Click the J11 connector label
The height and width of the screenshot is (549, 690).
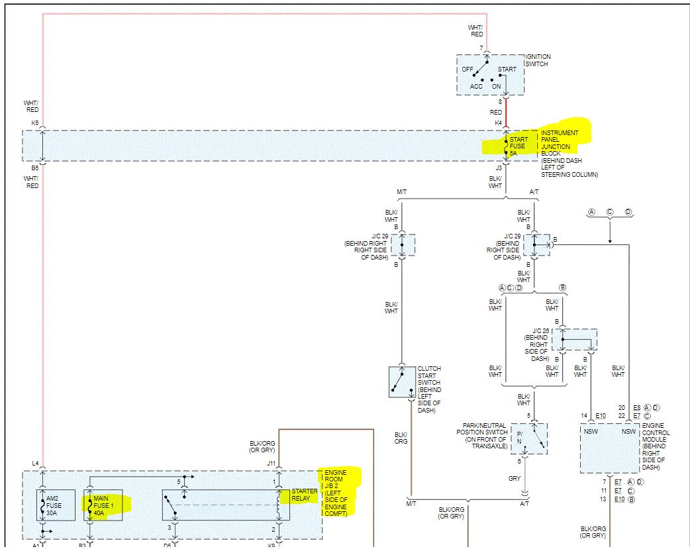click(271, 463)
